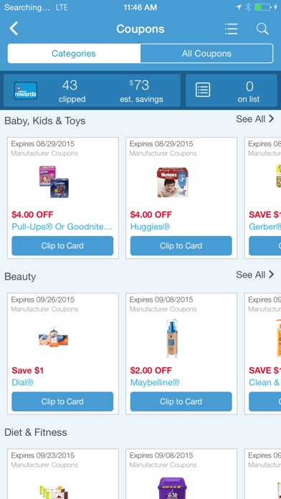Image resolution: width=281 pixels, height=499 pixels.
Task: Tap the location arrow status icon
Action: click(x=239, y=7)
